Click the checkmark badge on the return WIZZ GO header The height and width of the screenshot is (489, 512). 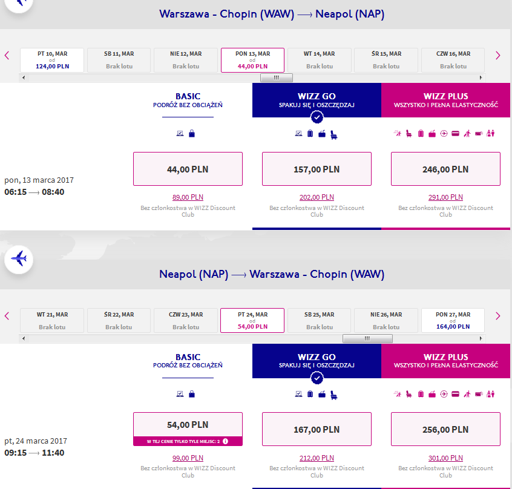(317, 378)
